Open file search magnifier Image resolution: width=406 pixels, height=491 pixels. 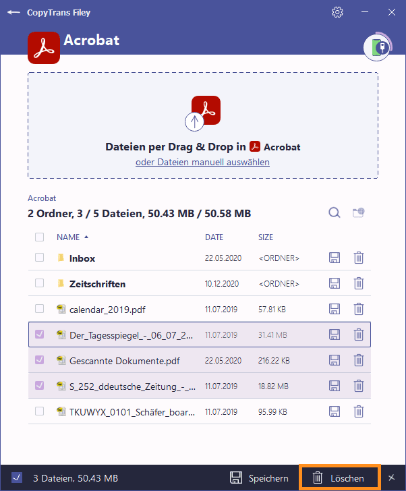pos(335,212)
